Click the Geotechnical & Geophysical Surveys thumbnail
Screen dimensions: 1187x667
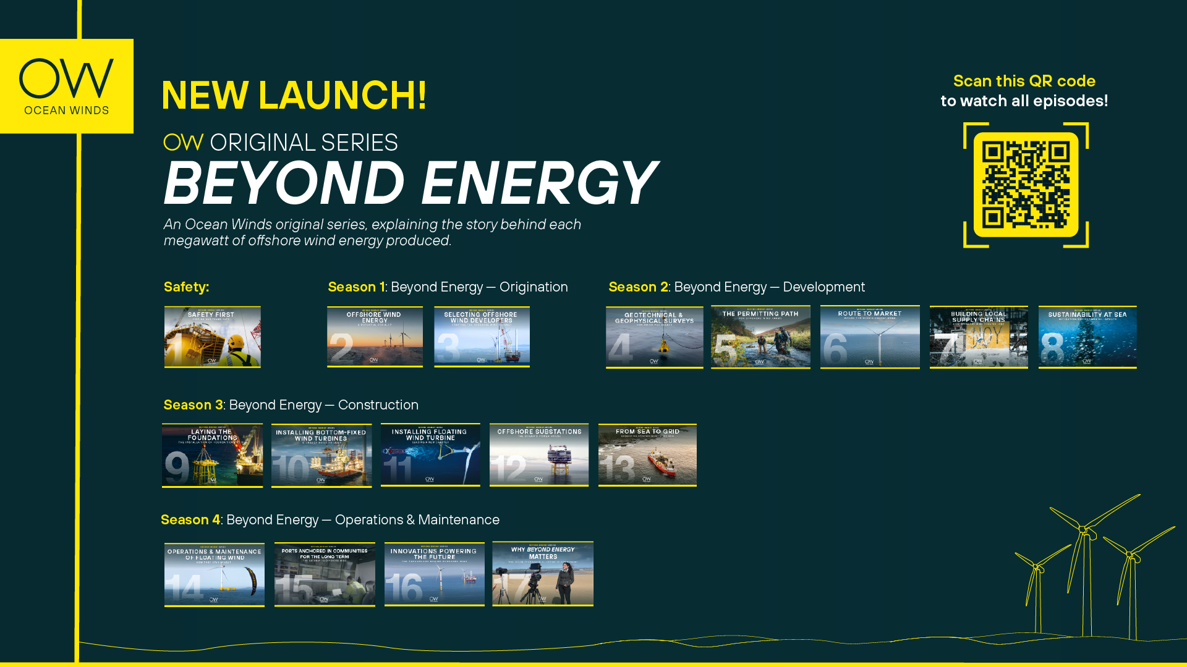click(655, 337)
